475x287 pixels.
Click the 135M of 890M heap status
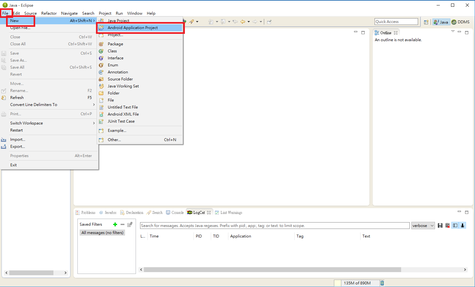click(x=357, y=283)
